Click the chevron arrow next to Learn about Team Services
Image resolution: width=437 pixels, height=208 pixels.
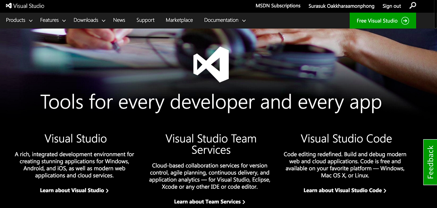pos(244,201)
